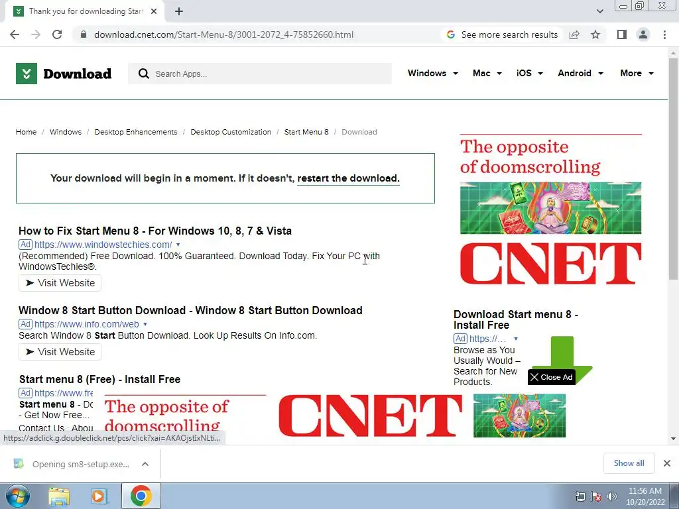The width and height of the screenshot is (679, 509).
Task: Close the downloads bar with the X
Action: pyautogui.click(x=667, y=463)
